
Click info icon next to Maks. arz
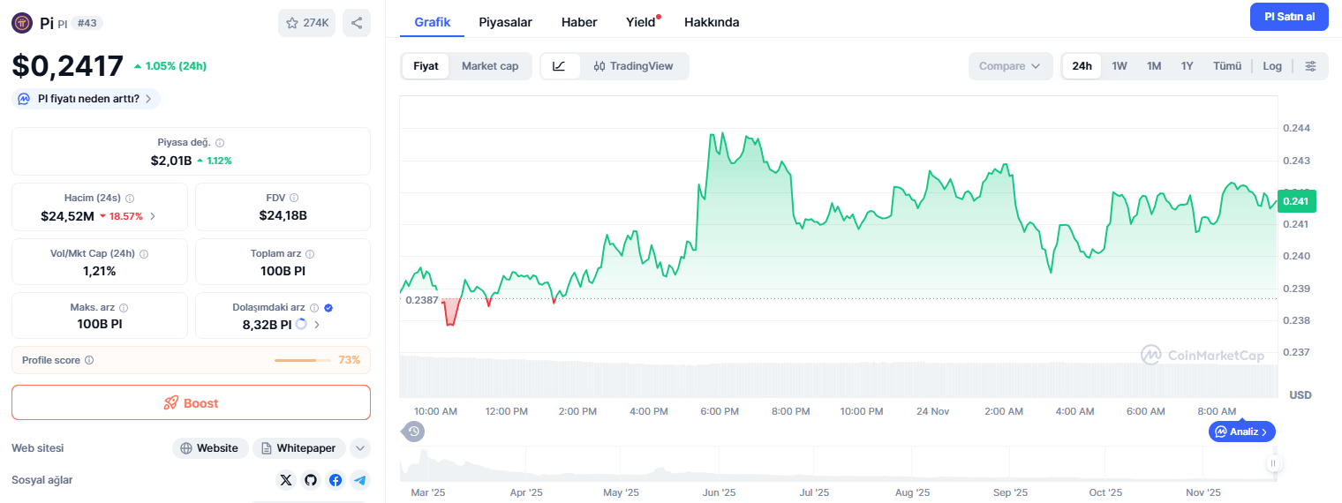(124, 308)
